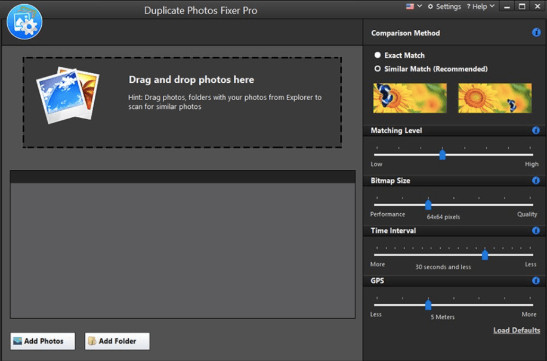Viewport: 547px width, 361px height.
Task: Click the Matching Level slider handle
Action: point(443,154)
